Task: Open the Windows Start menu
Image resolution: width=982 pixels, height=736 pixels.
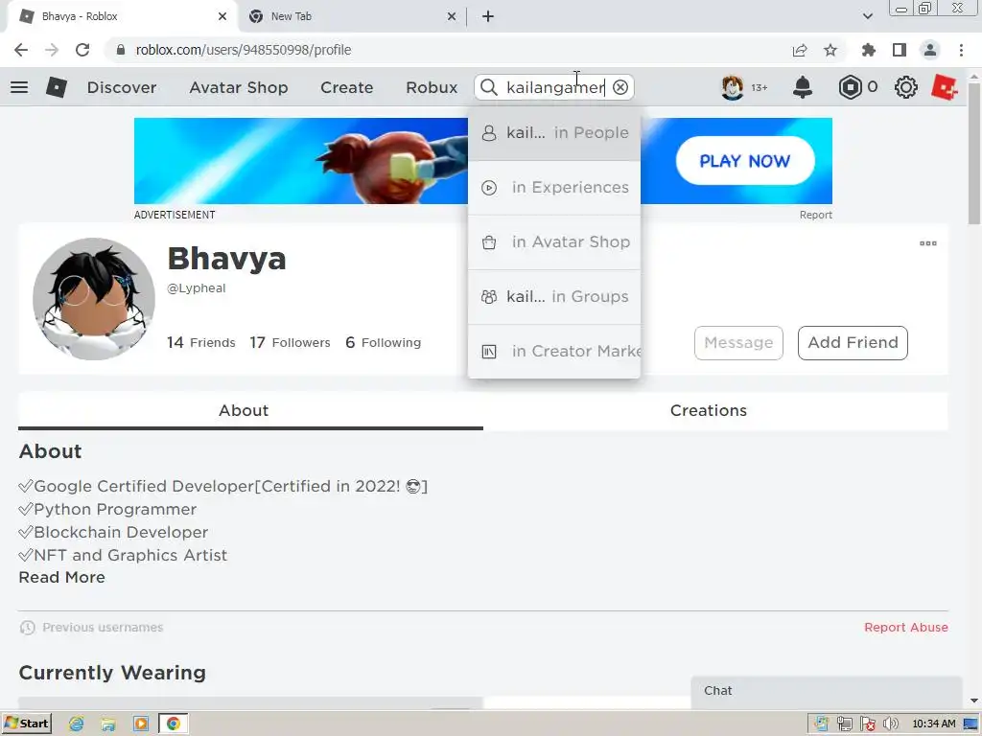Action: click(27, 724)
